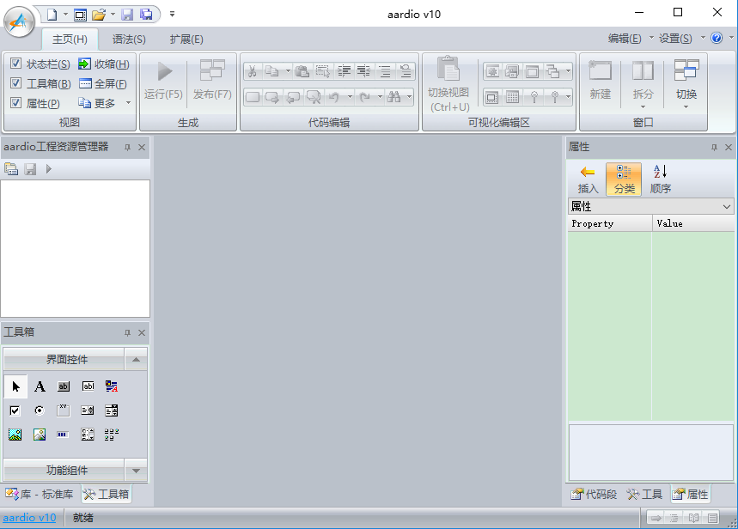Click the Property column header
738x529 pixels.
609,223
